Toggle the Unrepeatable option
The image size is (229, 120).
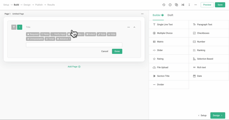pyautogui.click(x=35, y=39)
